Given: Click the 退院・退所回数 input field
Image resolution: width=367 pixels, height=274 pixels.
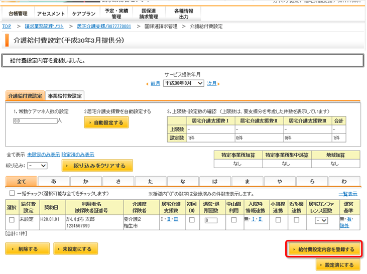Looking at the screenshot, I should point(211,220).
